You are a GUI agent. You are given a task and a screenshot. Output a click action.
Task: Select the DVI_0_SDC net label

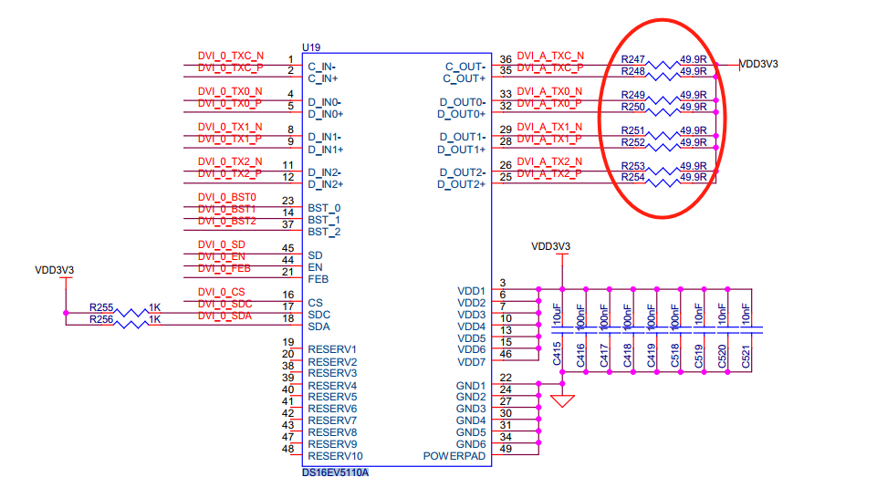(x=224, y=304)
